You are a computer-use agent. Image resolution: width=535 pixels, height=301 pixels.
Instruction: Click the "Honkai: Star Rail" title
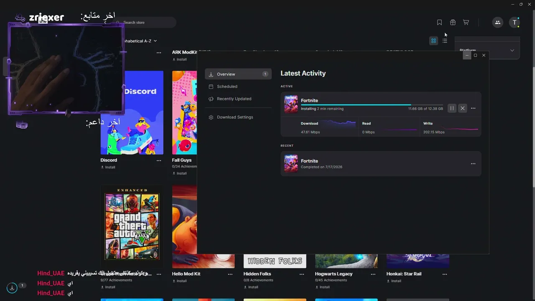point(404,274)
